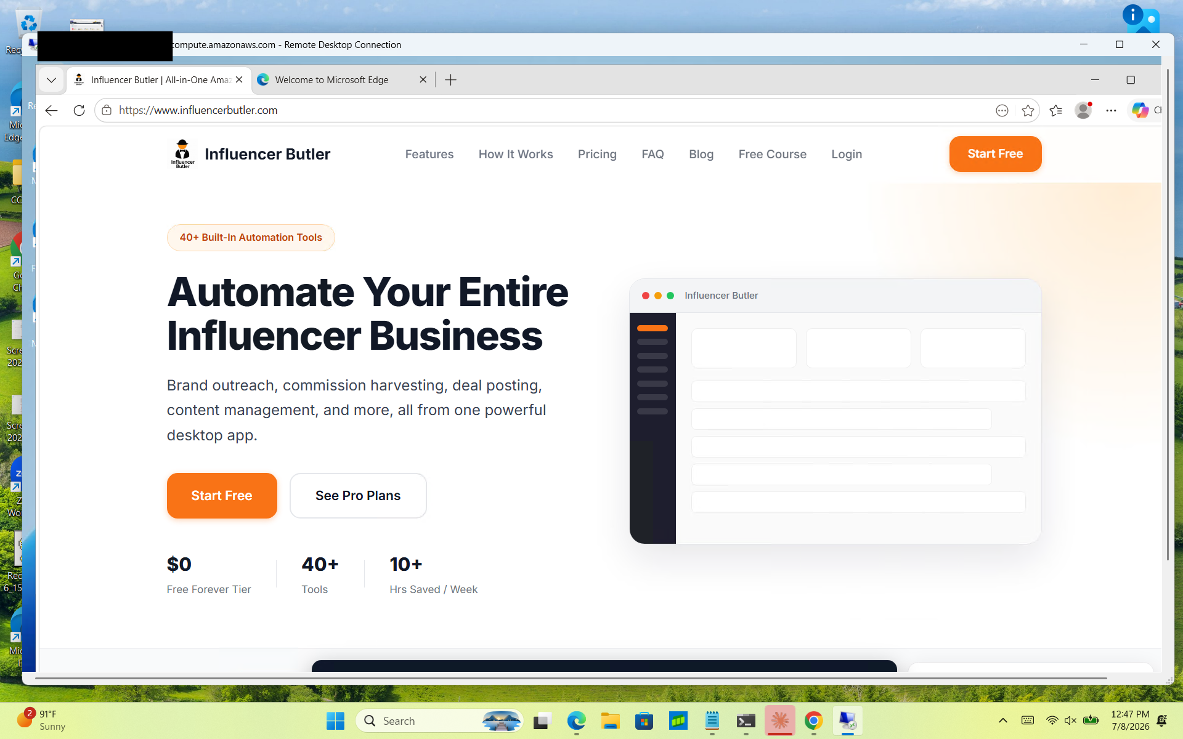Open the weather widget showing 91°F

42,720
